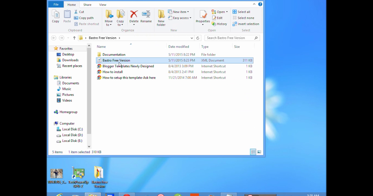Switch to the Share ribbon tab
Screen dimensions: 373x196
[x=87, y=5]
